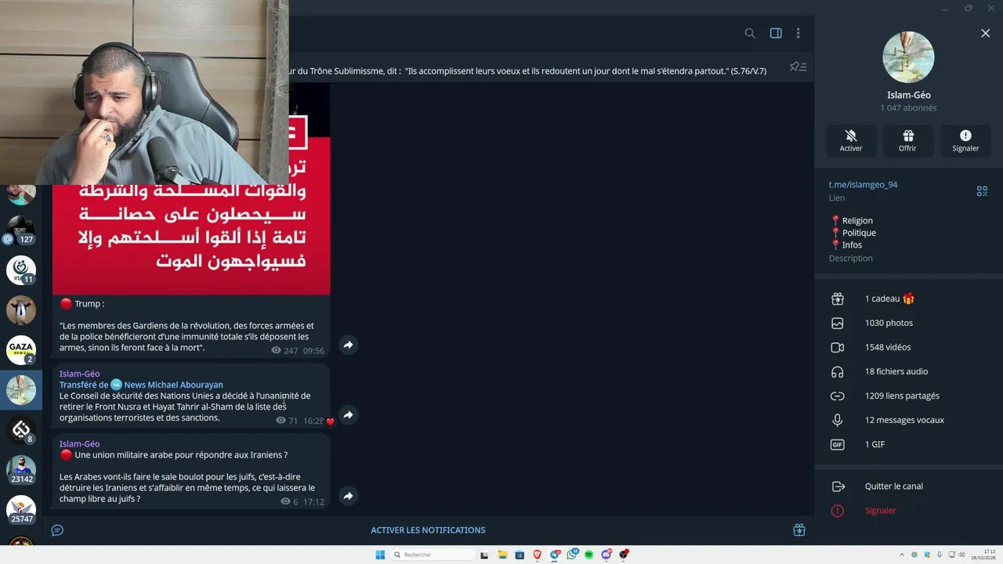1003x564 pixels.
Task: Open Brave browser from the taskbar
Action: pos(537,555)
